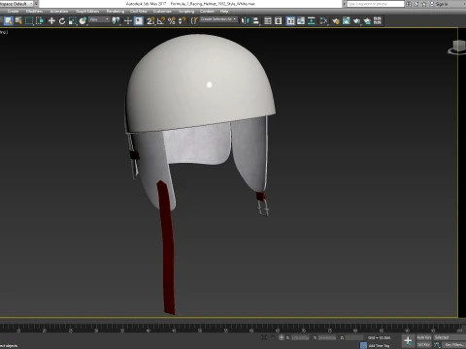Open the Help menu

(224, 11)
